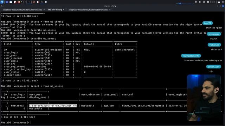The height and width of the screenshot is (126, 225).
Task: Switch to the first xero@kali Mortadela tab
Action: [x=22, y=10]
